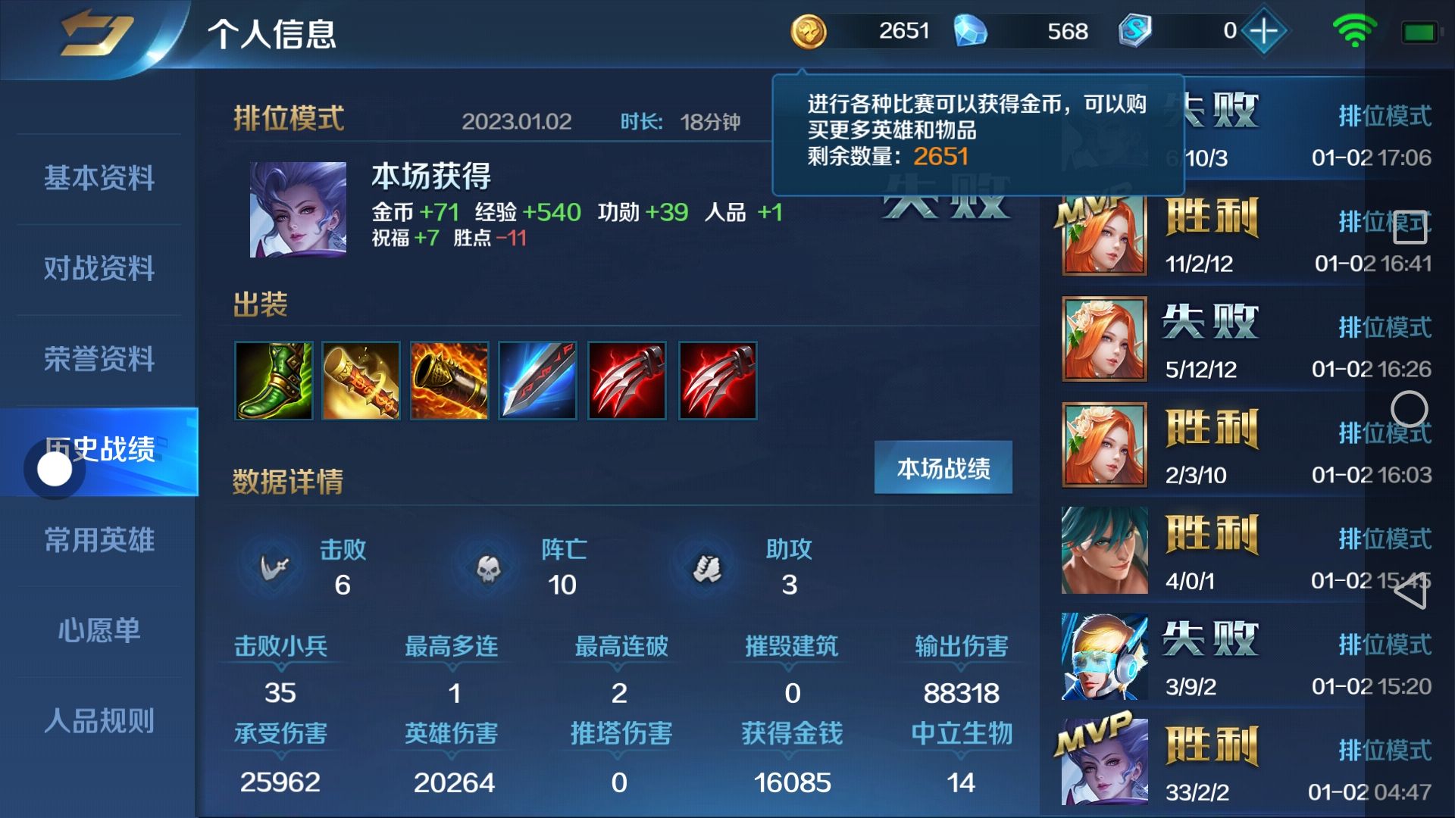Viewport: 1455px width, 818px height.
Task: Tap the purple-haired hero portrait
Action: pos(298,209)
